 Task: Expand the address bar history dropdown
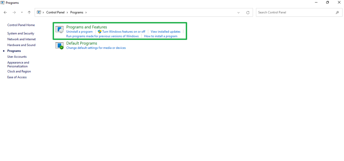(238, 12)
